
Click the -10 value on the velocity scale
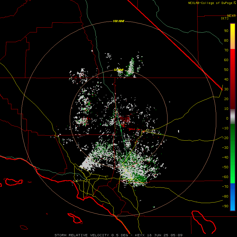(225, 128)
